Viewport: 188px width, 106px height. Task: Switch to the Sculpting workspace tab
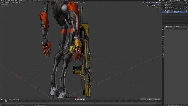[x=30, y=1]
